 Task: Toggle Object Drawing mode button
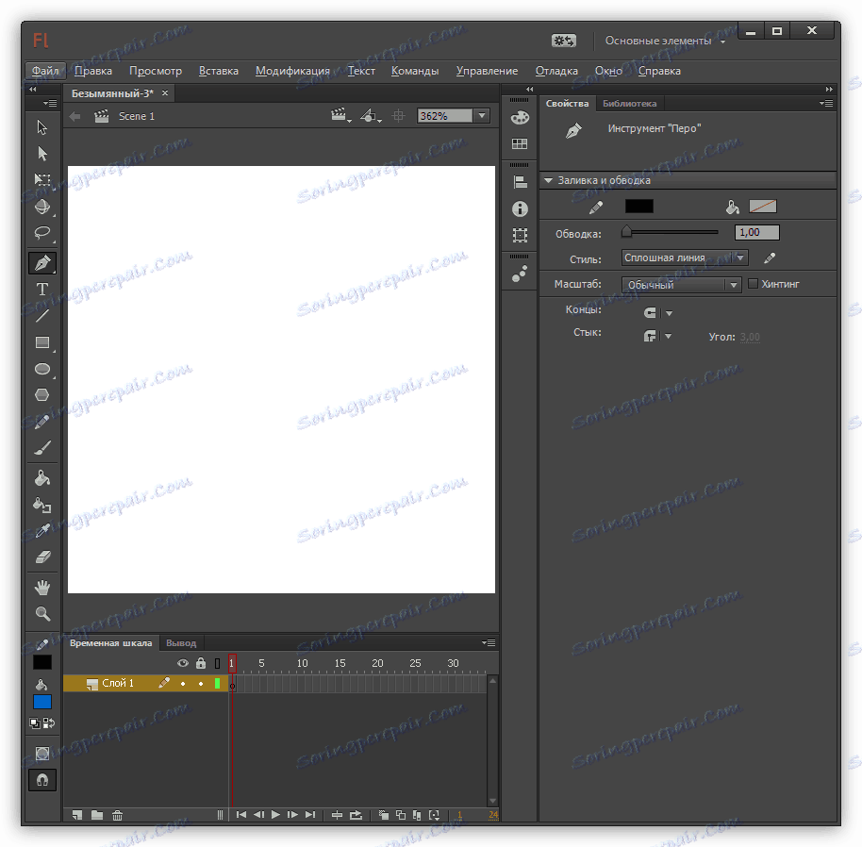coord(42,753)
